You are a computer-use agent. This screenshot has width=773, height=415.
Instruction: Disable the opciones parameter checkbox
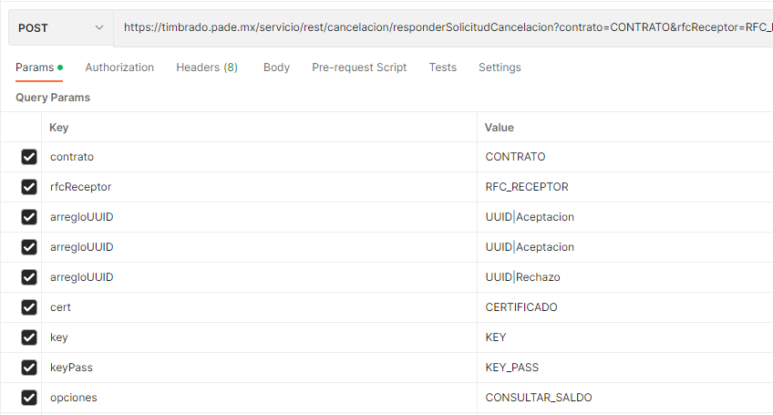(29, 398)
